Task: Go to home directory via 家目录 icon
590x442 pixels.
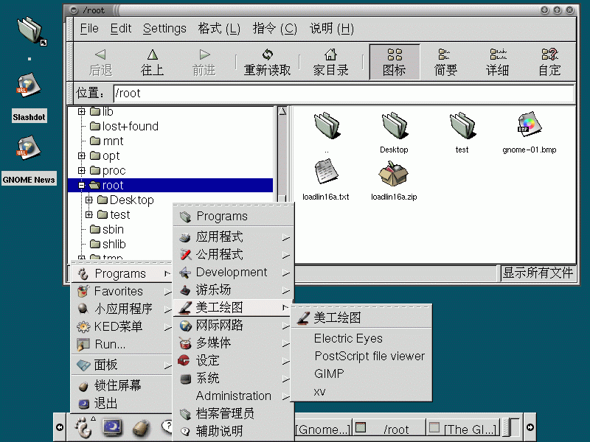Action: click(x=330, y=62)
